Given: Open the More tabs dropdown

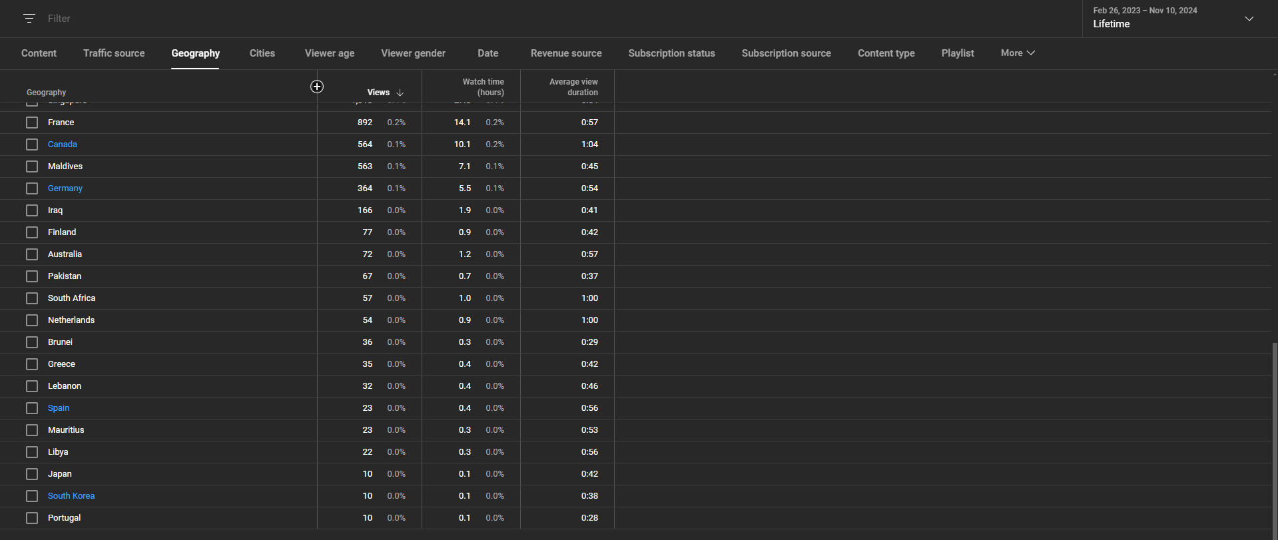Looking at the screenshot, I should [x=1017, y=53].
